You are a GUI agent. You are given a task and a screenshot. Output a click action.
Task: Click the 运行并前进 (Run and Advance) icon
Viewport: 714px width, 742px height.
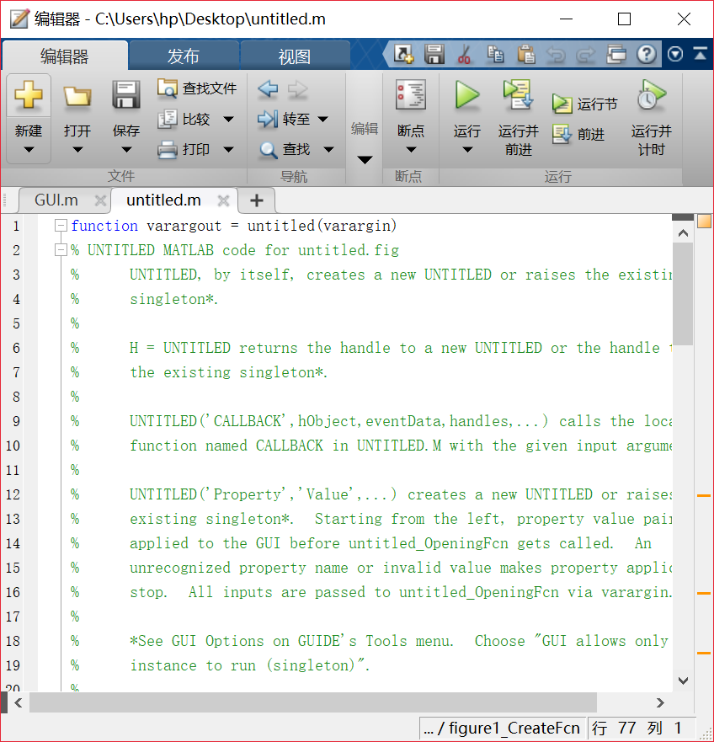pos(518,95)
